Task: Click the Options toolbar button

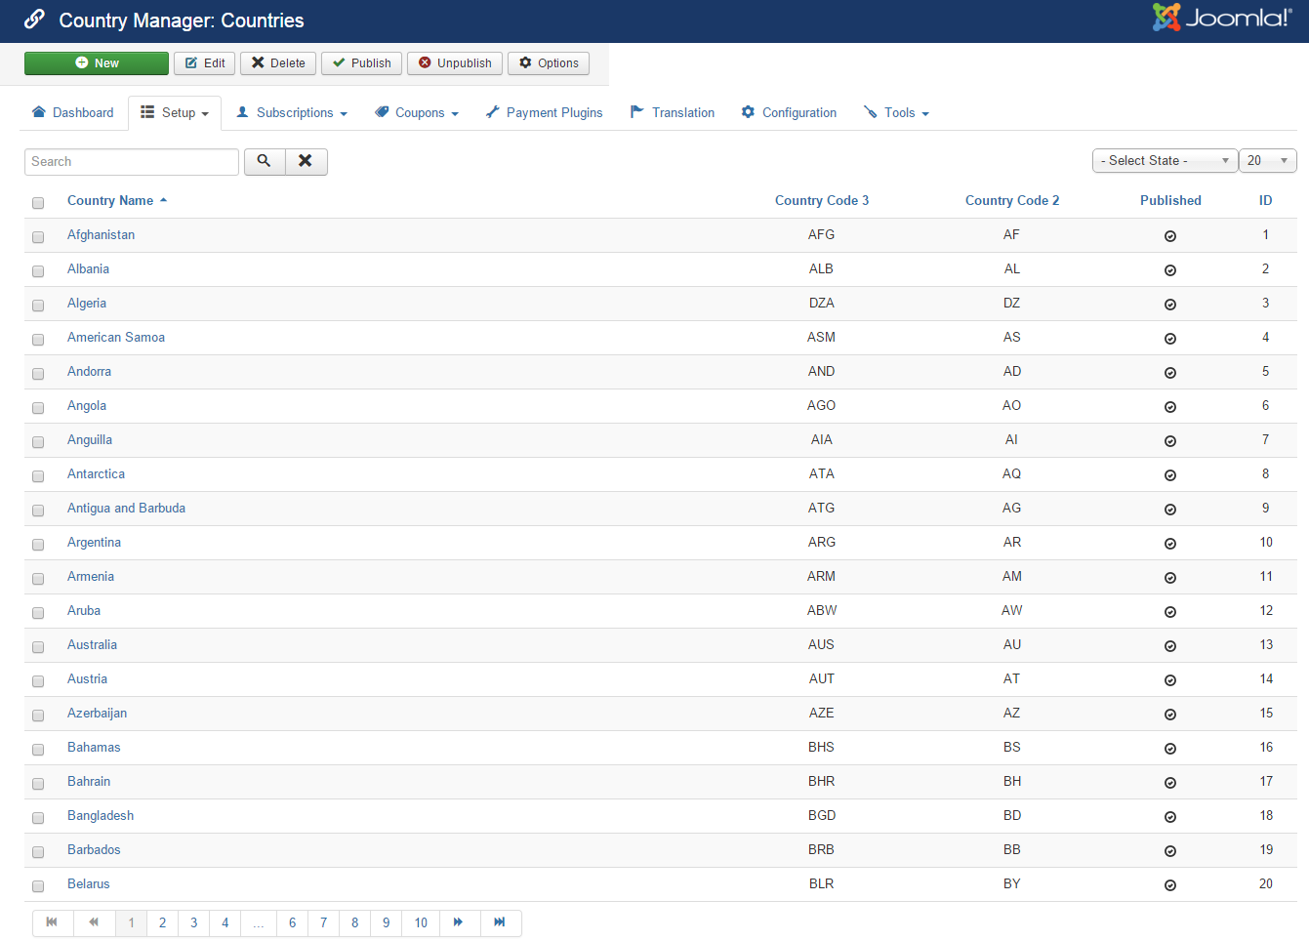Action: [549, 63]
